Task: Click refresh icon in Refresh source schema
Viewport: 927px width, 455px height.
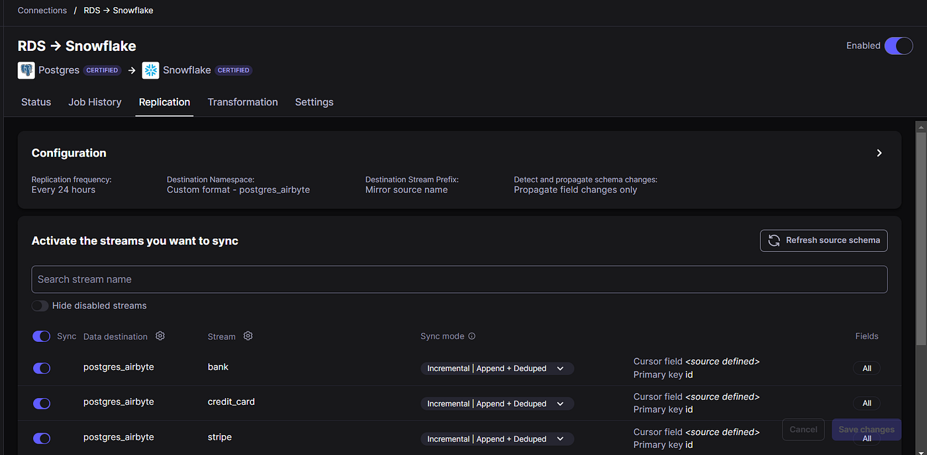Action: [773, 240]
